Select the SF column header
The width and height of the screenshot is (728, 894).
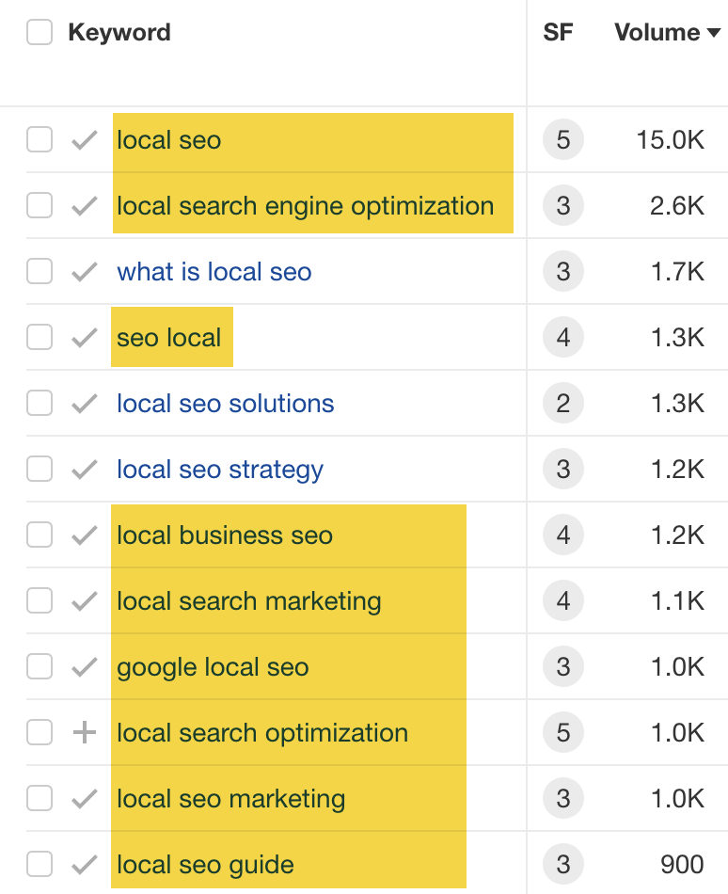pyautogui.click(x=559, y=31)
